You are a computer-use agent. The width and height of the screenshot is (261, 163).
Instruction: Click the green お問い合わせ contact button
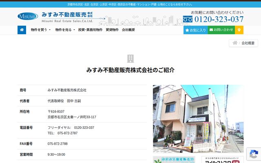tap(221, 30)
